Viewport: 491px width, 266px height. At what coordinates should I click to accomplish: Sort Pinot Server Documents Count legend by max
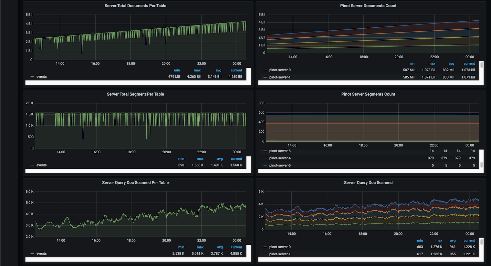432,64
